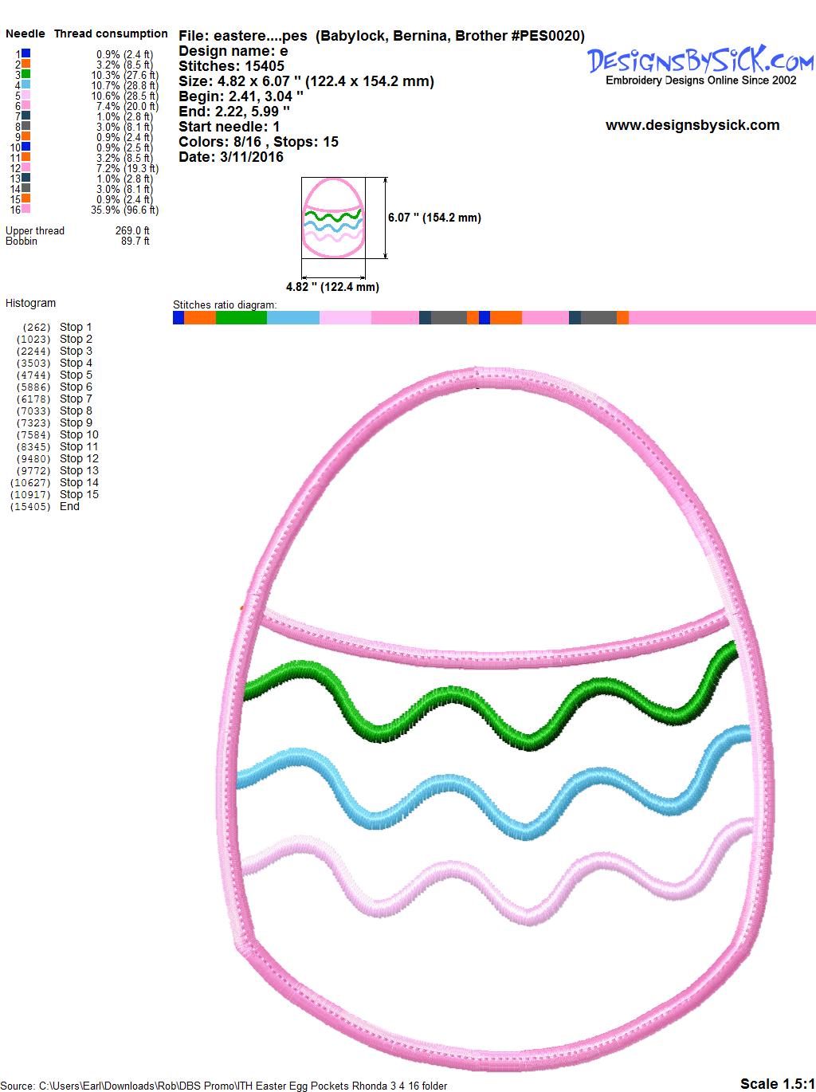Pick the gray swatch for needle 8
This screenshot has width=816, height=1092.
[x=26, y=126]
